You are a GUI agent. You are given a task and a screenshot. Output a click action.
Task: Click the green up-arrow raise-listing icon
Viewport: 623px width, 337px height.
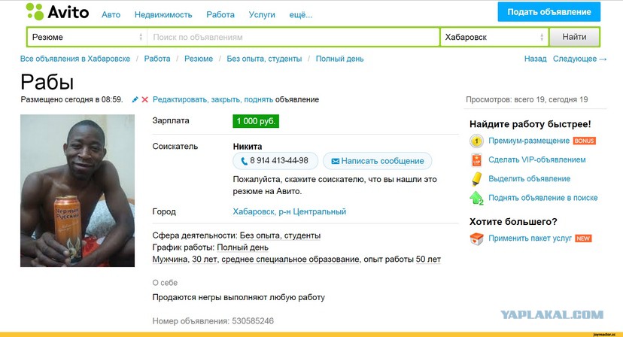476,198
